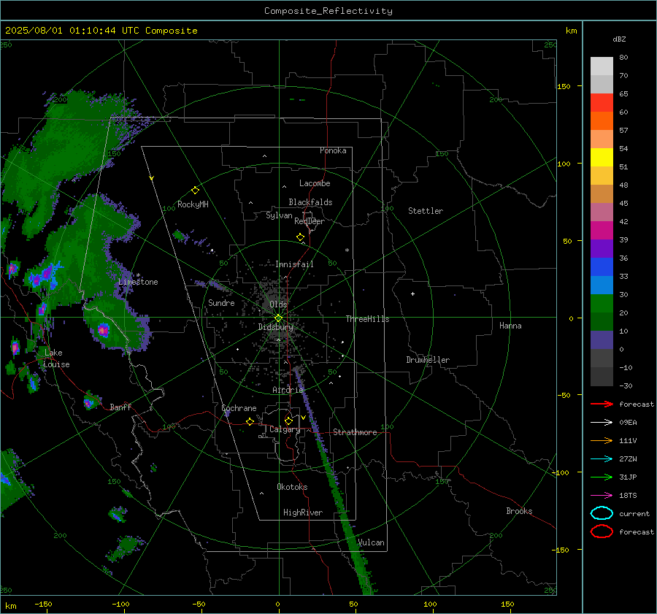Click the white asterisk marker above Limestone

click(x=138, y=275)
